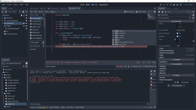Image resolution: width=196 pixels, height=110 pixels.
Task: Add a new node in Scene dock
Action: pos(3,12)
